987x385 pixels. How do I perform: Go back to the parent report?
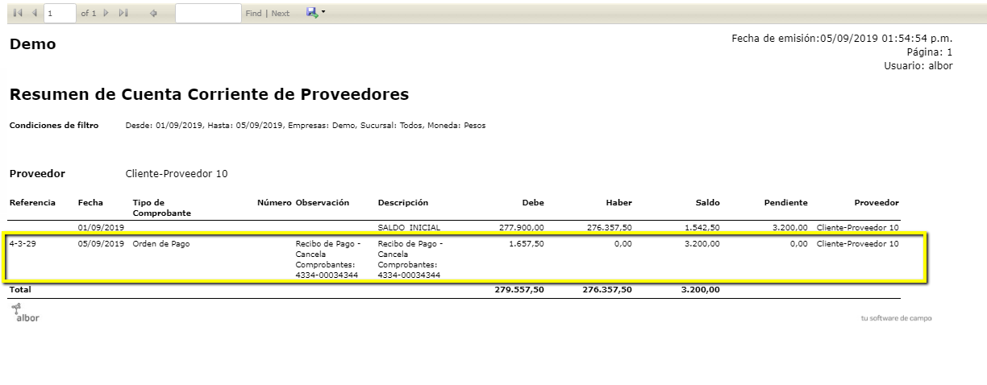pos(153,14)
